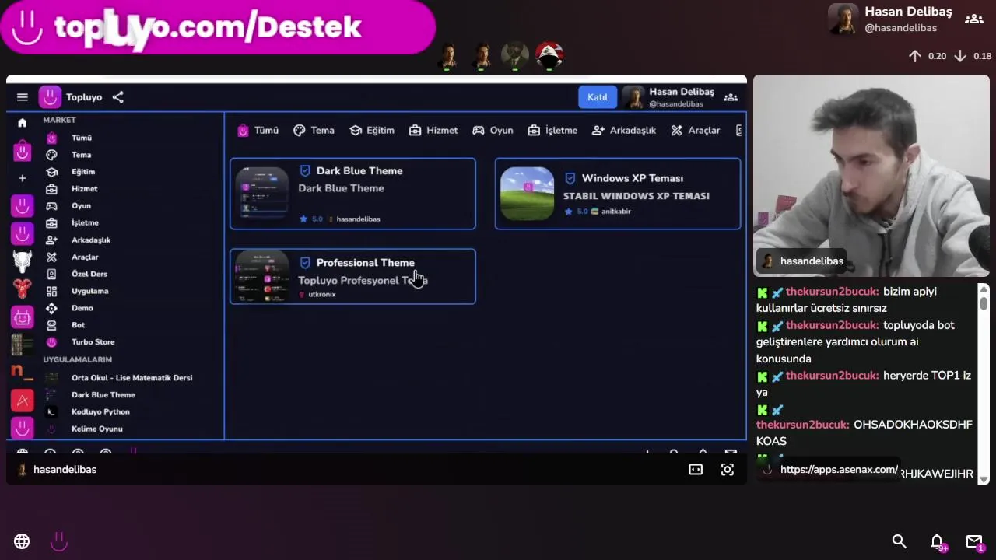The width and height of the screenshot is (996, 560).
Task: Open the Dark Blue Theme market card
Action: (352, 194)
